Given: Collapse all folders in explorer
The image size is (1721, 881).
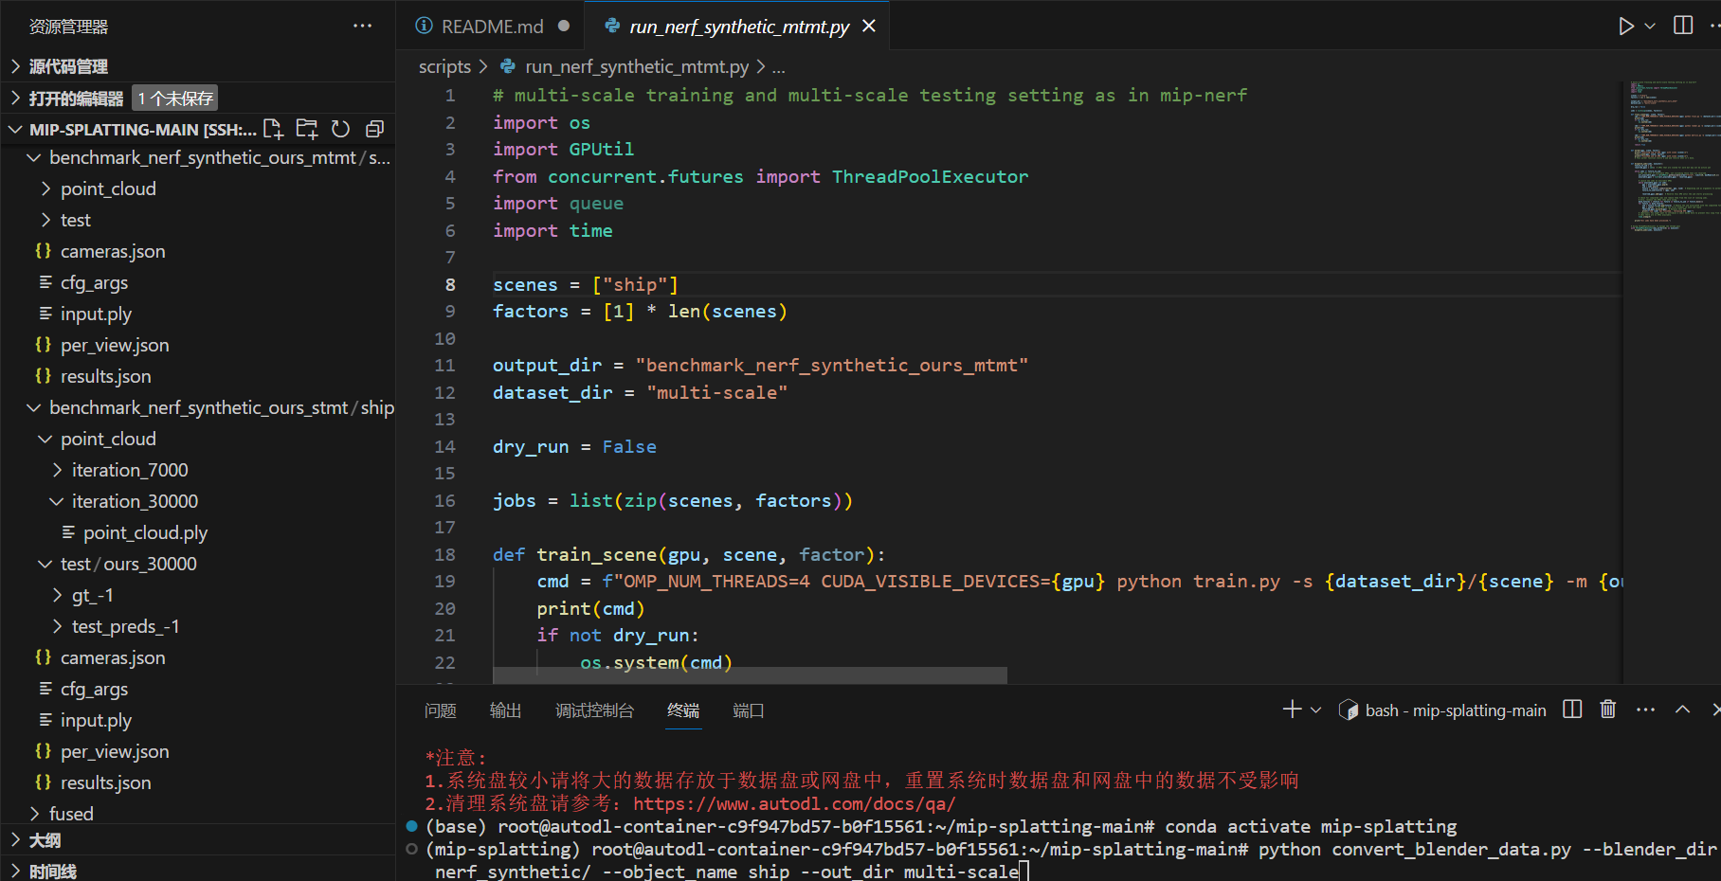Looking at the screenshot, I should pos(375,129).
